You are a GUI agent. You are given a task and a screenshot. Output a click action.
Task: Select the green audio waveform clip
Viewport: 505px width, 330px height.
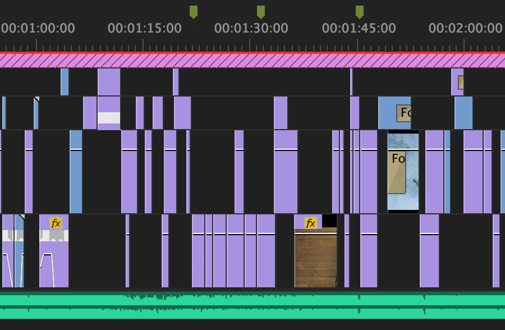click(252, 305)
